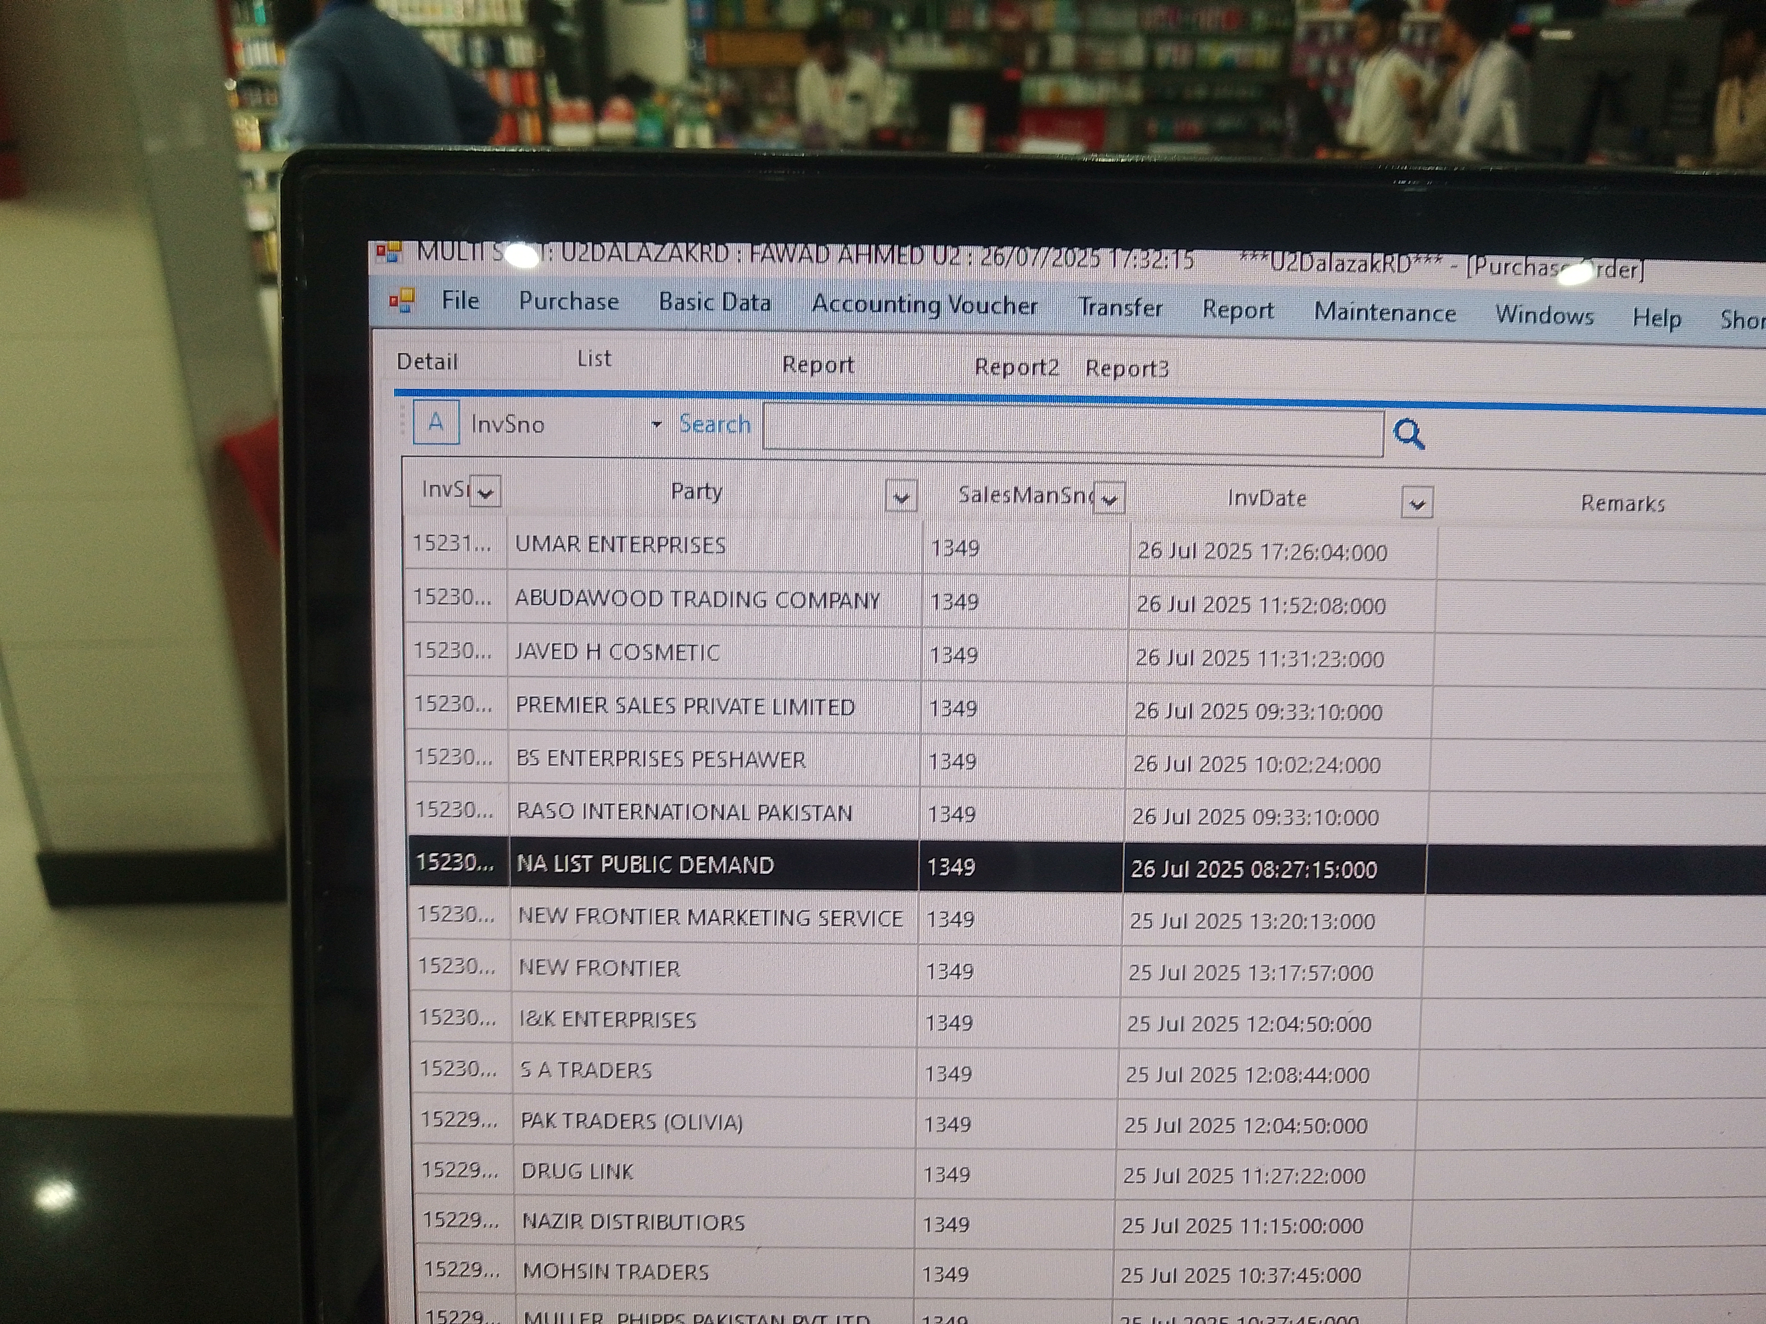Open the InvSno search field dropdown

pyautogui.click(x=656, y=425)
